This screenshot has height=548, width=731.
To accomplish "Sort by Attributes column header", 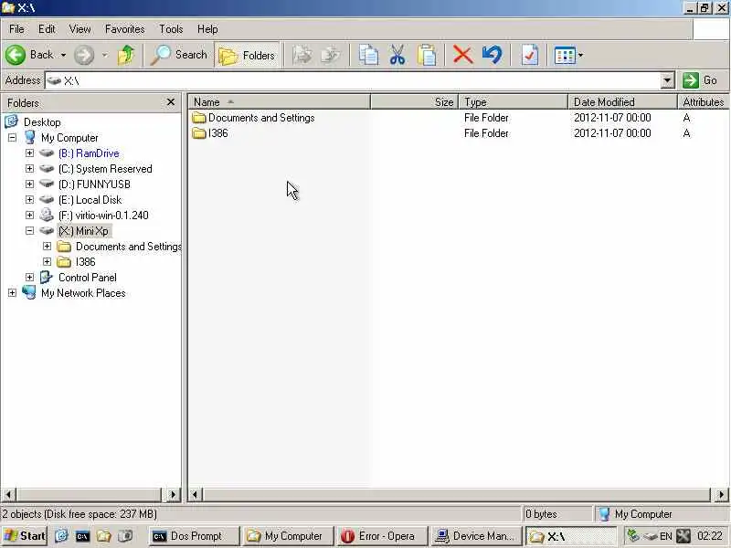I will click(x=704, y=102).
